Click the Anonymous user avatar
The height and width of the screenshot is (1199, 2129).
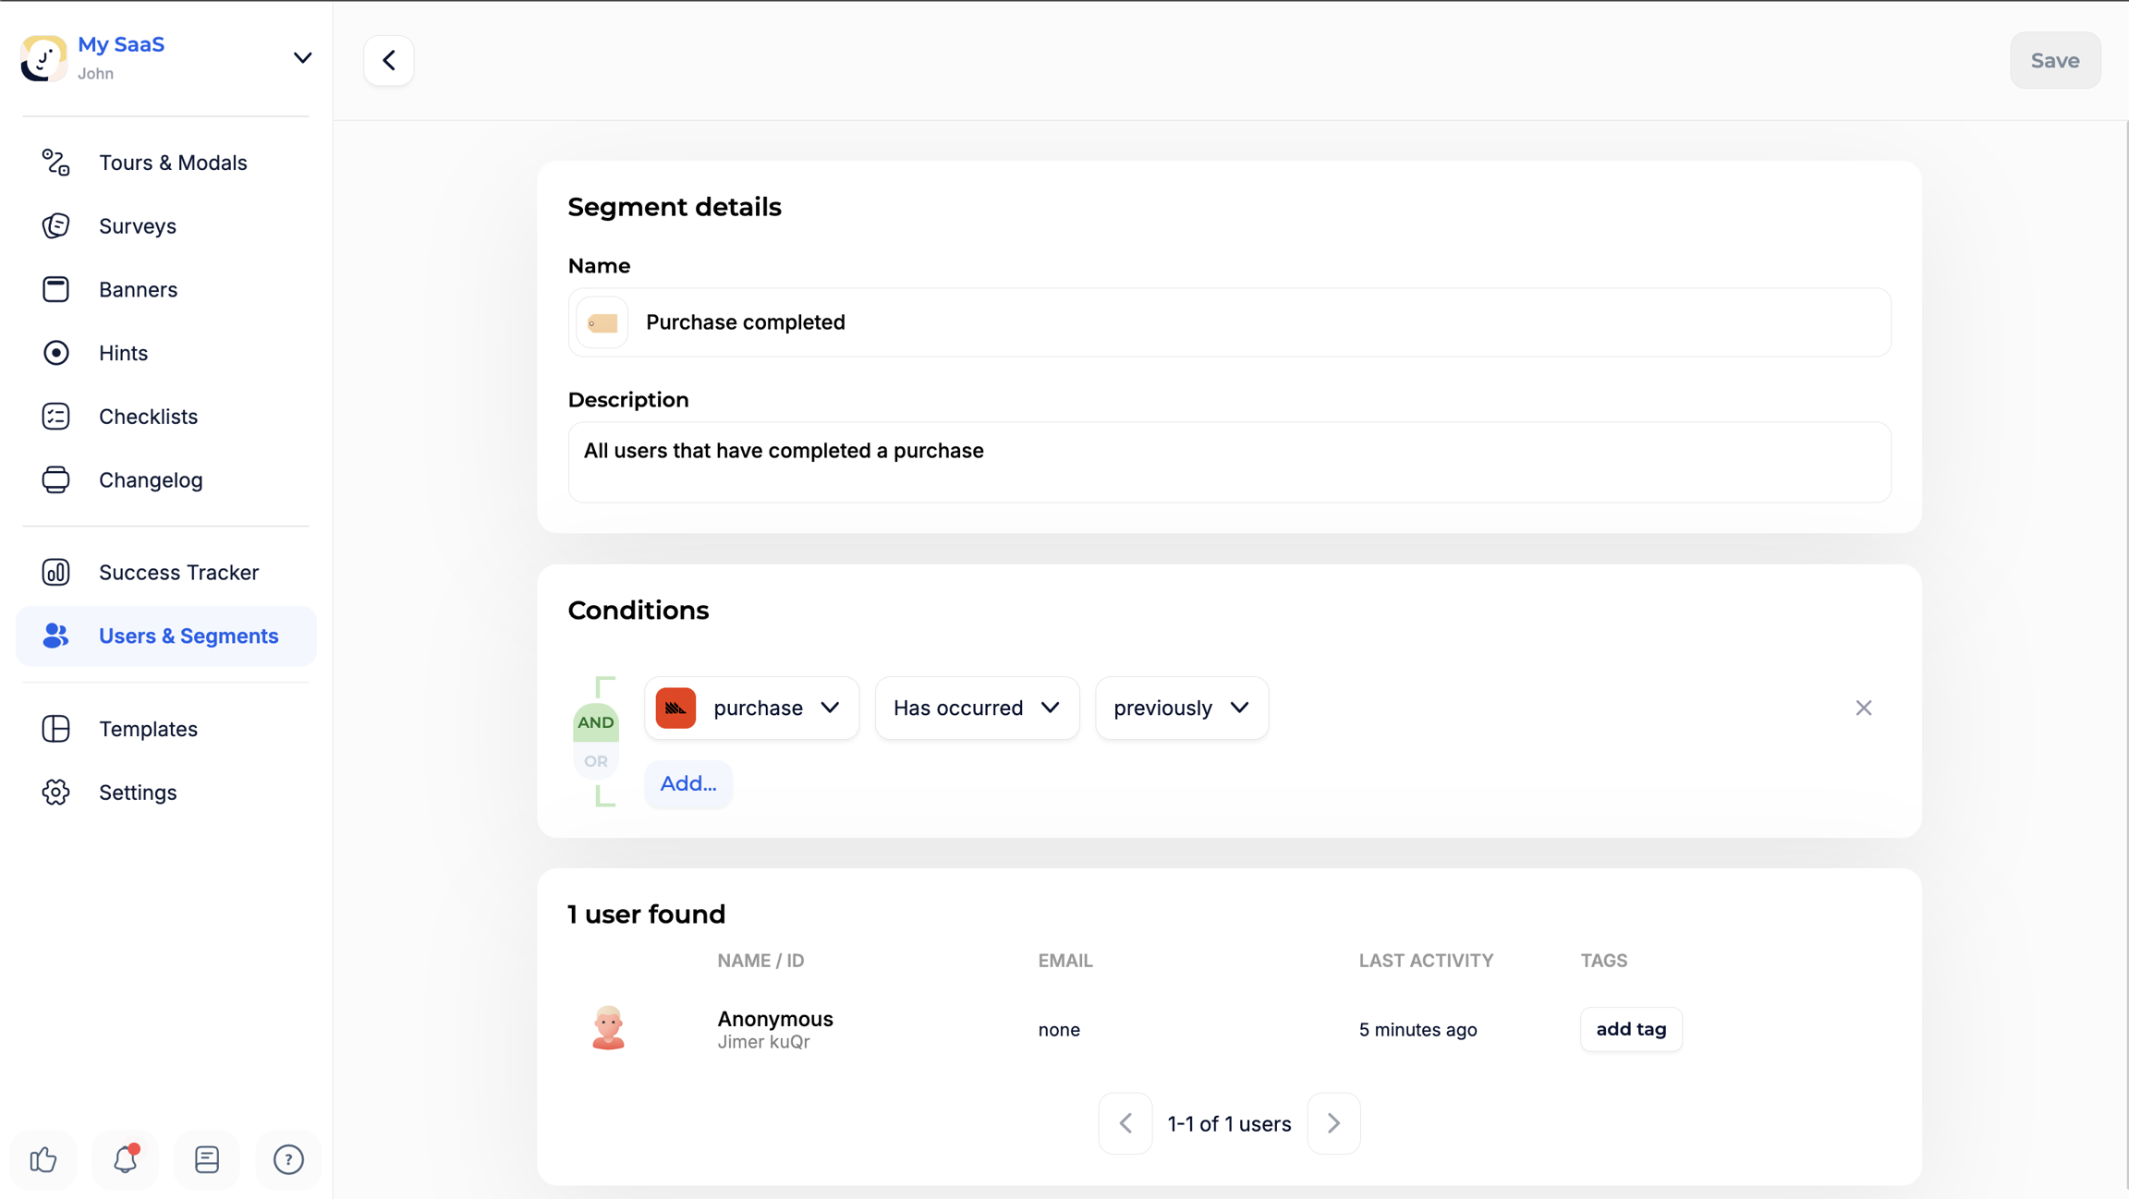click(x=608, y=1028)
